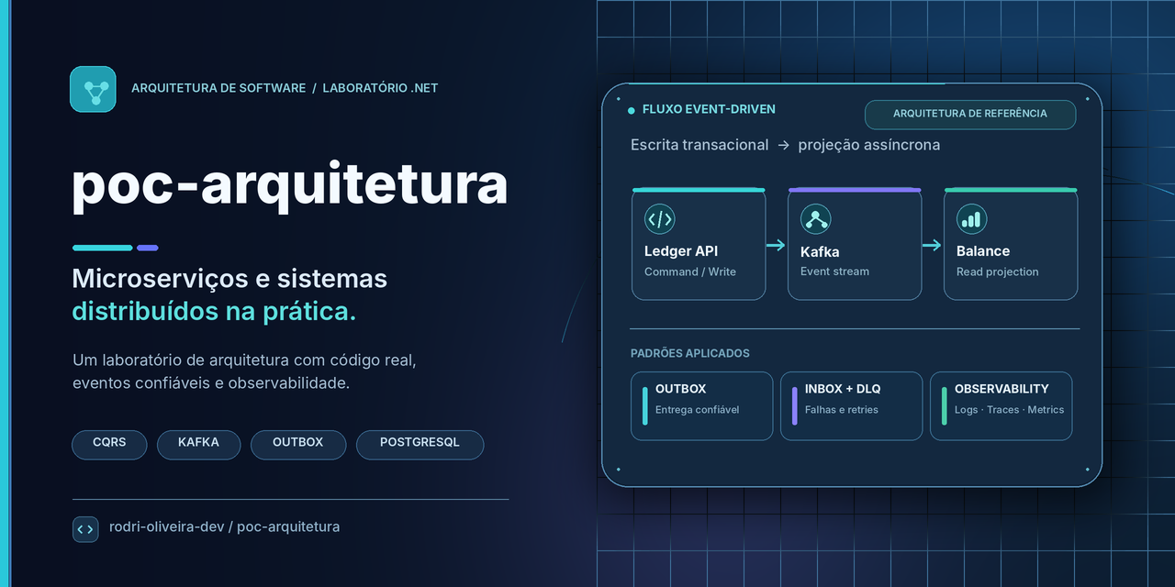
Task: Click the Falhas e retries text
Action: (x=842, y=410)
